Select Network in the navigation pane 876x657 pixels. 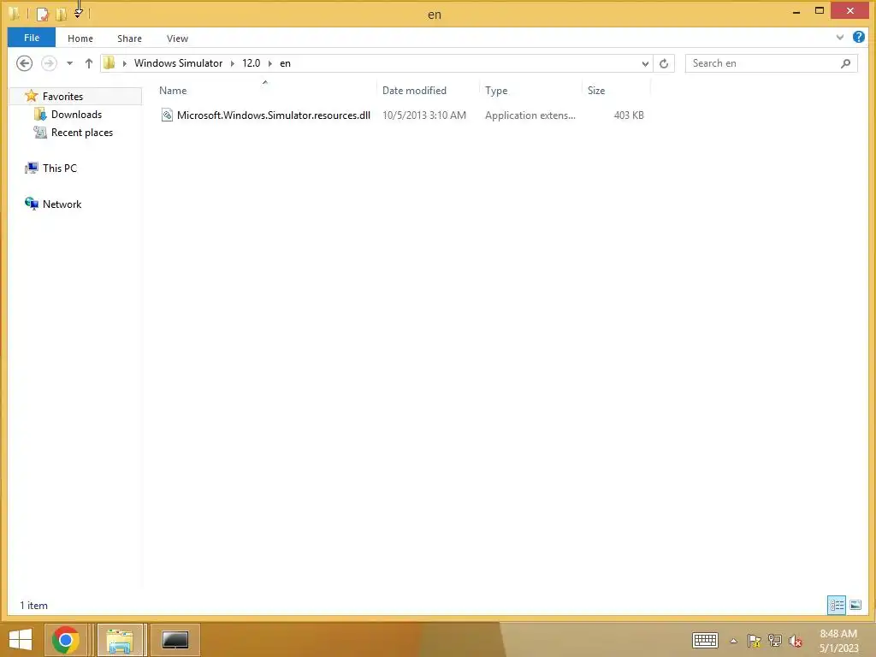(62, 204)
